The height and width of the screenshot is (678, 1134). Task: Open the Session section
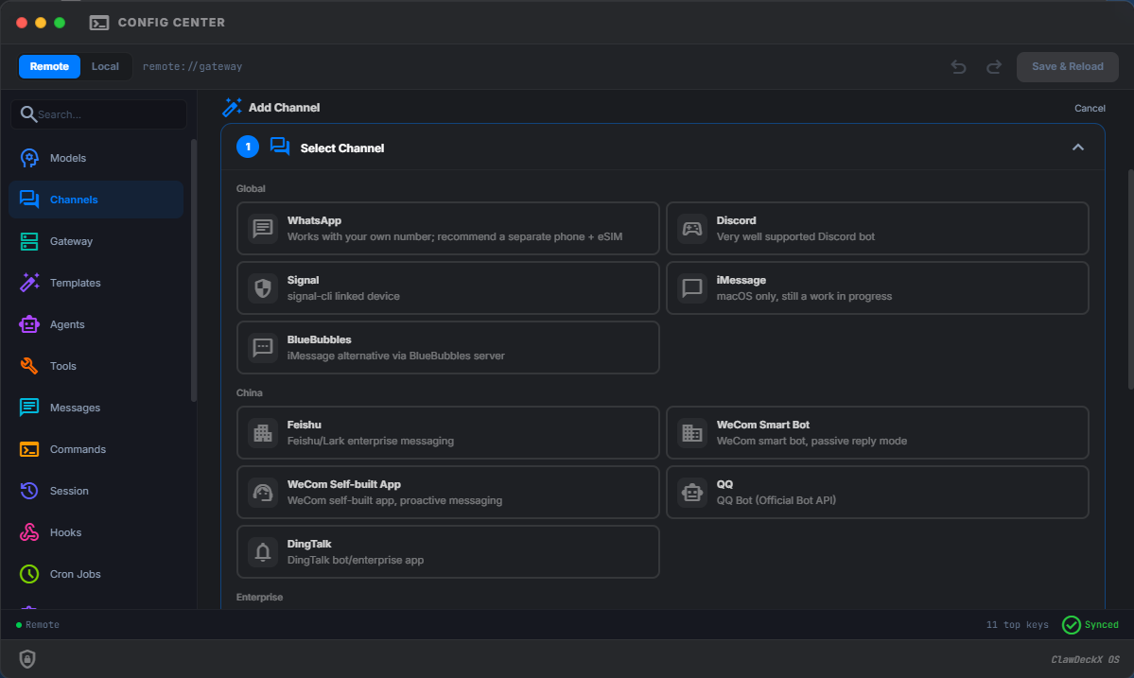pyautogui.click(x=68, y=491)
